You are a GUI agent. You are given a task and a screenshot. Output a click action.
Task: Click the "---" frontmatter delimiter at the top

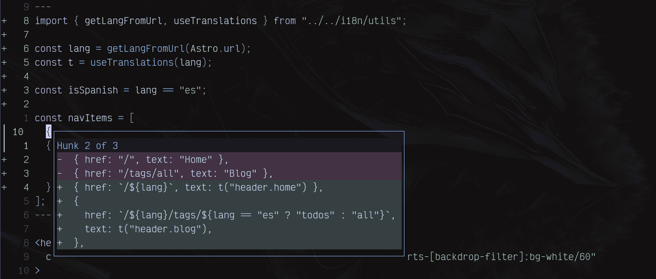point(43,7)
